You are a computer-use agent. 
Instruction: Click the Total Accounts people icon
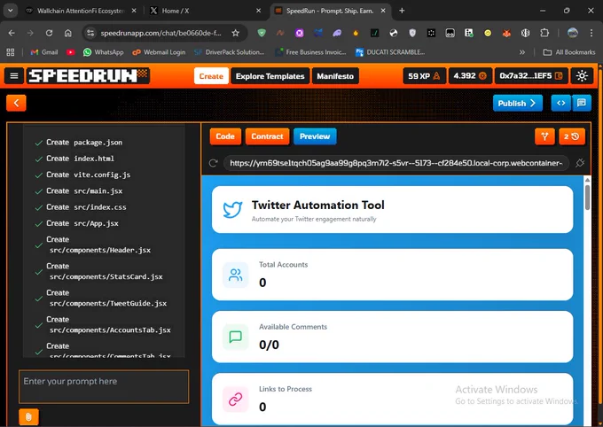tap(235, 275)
